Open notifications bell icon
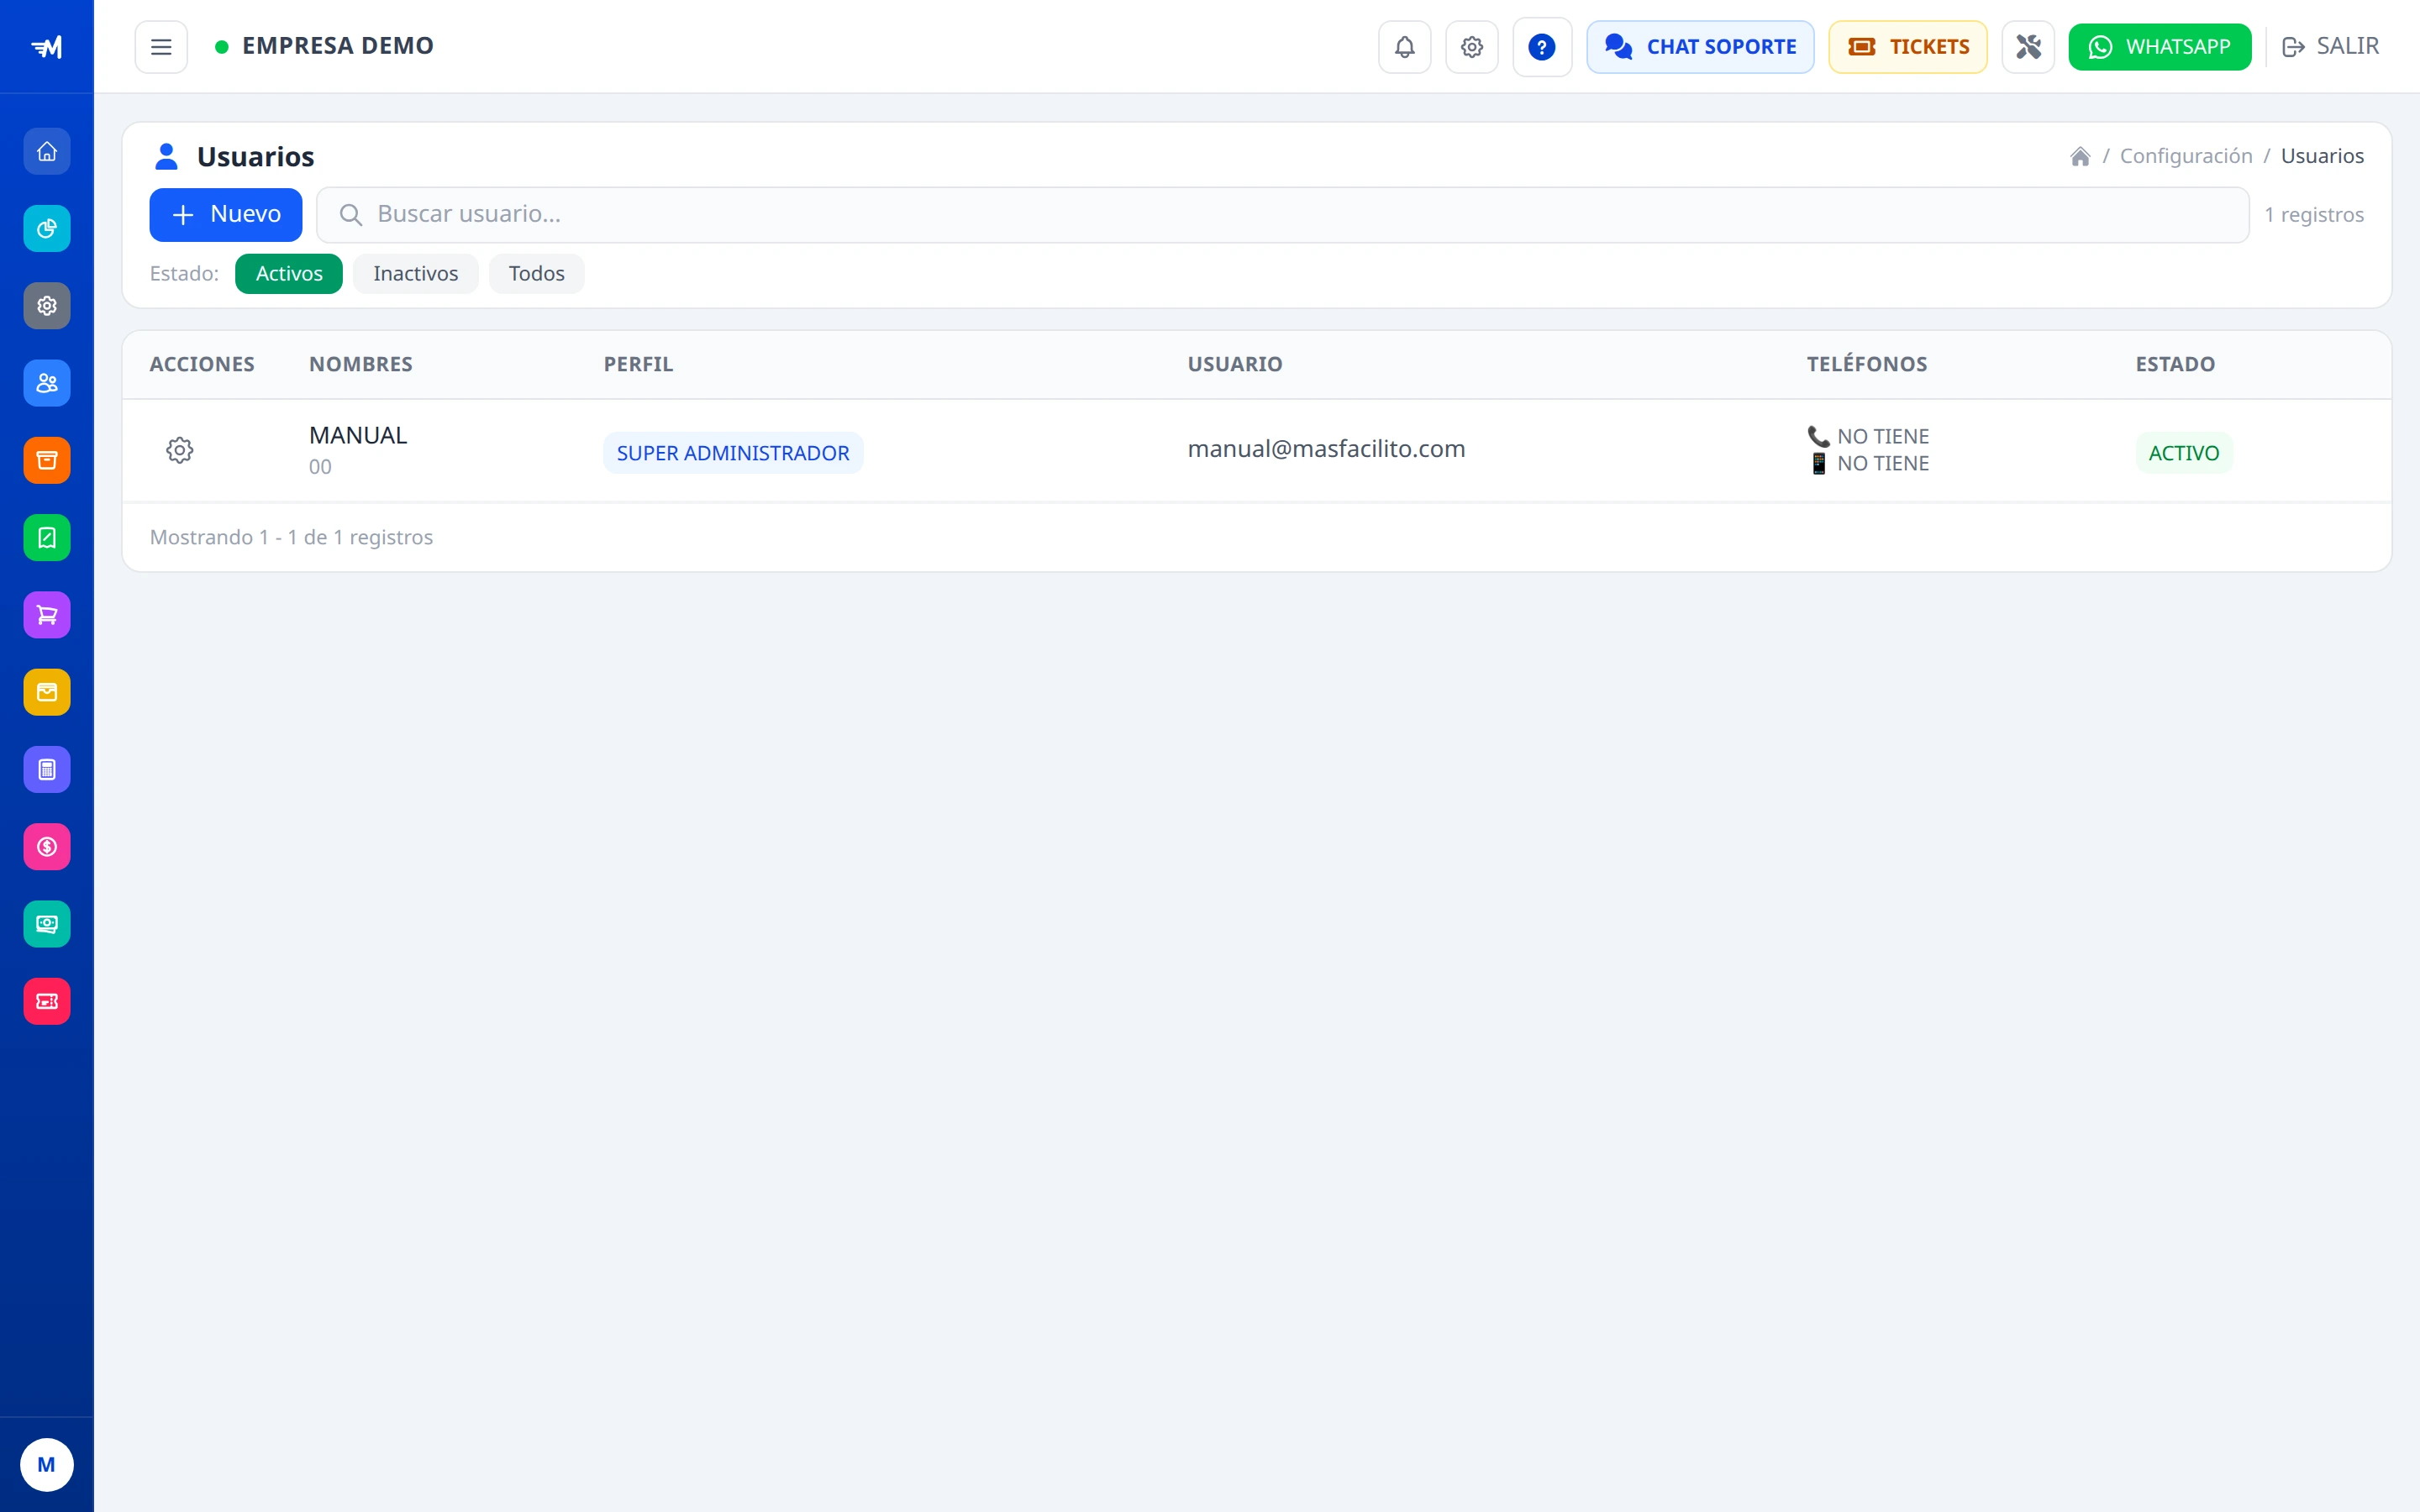Image resolution: width=2420 pixels, height=1512 pixels. [x=1404, y=47]
